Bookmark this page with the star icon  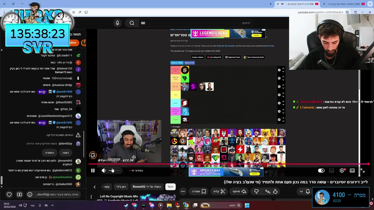pyautogui.click(x=74, y=12)
